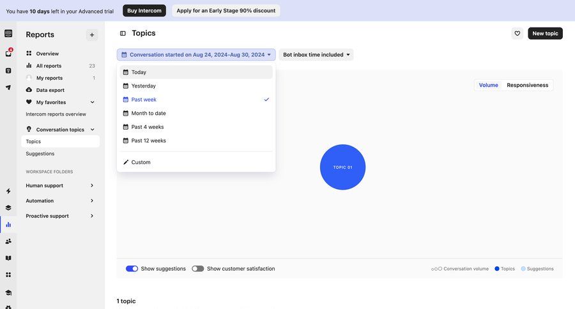Click the Conversation topics lightbulb icon

coord(29,129)
